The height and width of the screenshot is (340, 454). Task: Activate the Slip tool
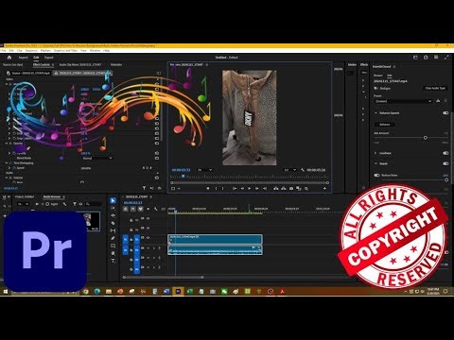coord(113,230)
